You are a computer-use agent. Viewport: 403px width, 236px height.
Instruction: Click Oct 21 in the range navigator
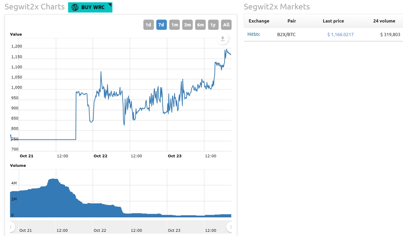point(26,230)
